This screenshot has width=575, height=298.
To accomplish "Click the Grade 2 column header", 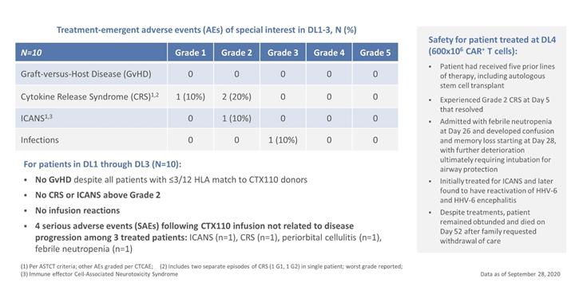I will click(x=236, y=53).
